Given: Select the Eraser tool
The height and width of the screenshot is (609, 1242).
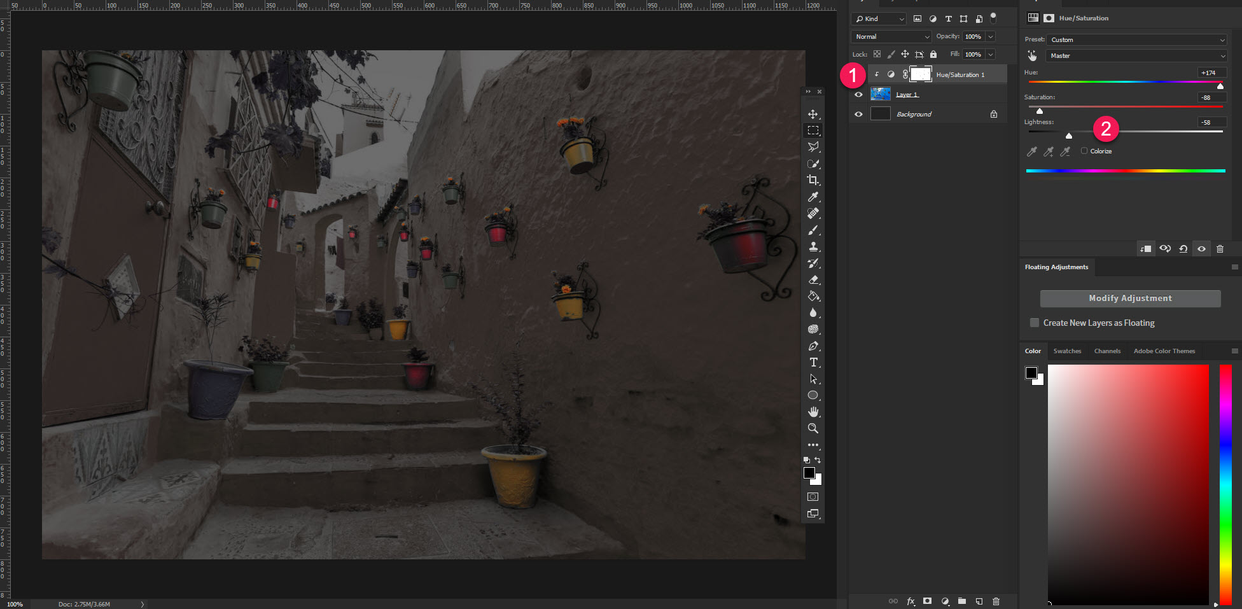Looking at the screenshot, I should [813, 279].
